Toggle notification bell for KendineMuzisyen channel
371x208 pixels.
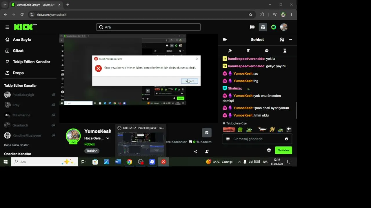pyautogui.click(x=53, y=135)
